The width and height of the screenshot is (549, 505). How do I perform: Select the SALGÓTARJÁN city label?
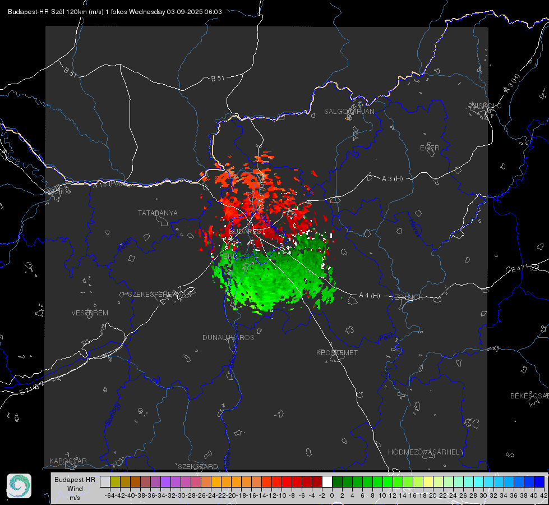[349, 112]
